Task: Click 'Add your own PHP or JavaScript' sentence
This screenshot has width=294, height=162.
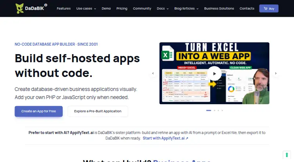Action: 72,97
